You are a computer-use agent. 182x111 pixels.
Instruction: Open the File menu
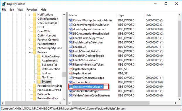point(4,10)
